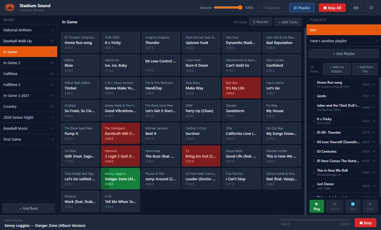Select the Halftime 2 bank

pyautogui.click(x=29, y=84)
